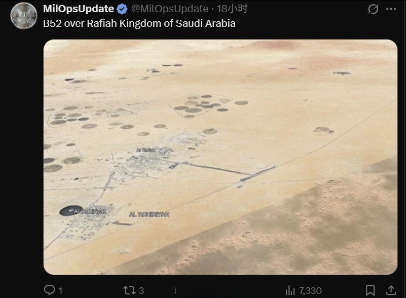Open the MilOpsUpdate display name link
406x298 pixels.
[79, 9]
